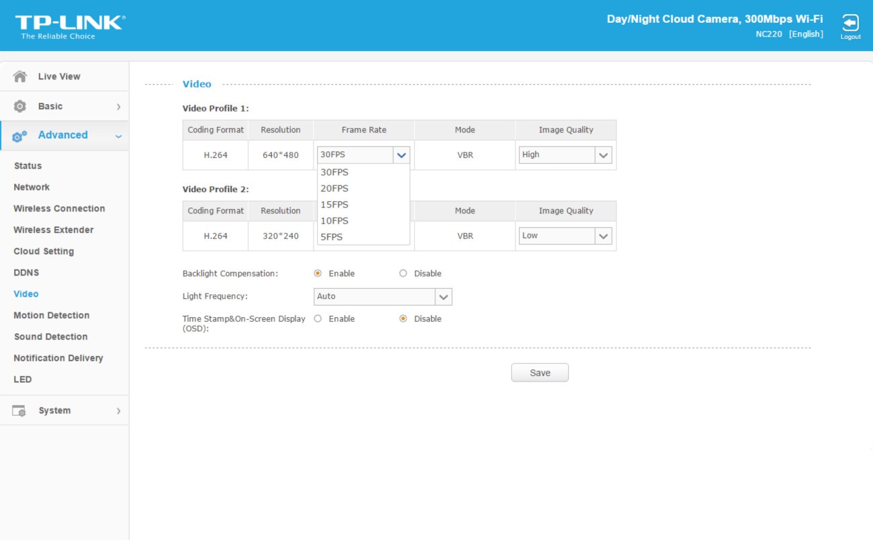Enable Backlight Compensation
Viewport: 873px width, 540px height.
(x=318, y=273)
